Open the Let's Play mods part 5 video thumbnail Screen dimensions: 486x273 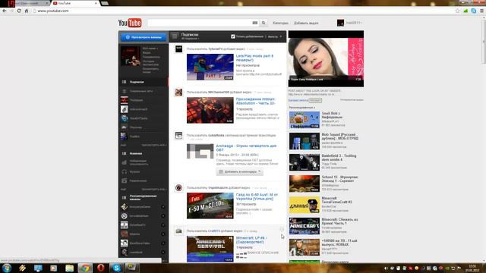coord(210,67)
